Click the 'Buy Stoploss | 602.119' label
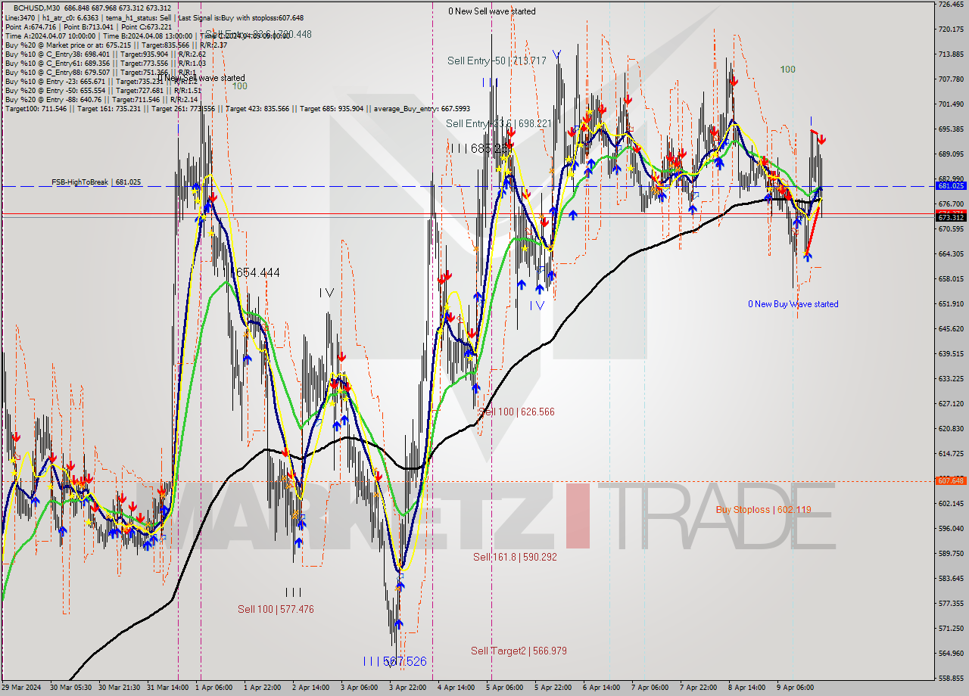Viewport: 969px width, 696px height. tap(763, 510)
